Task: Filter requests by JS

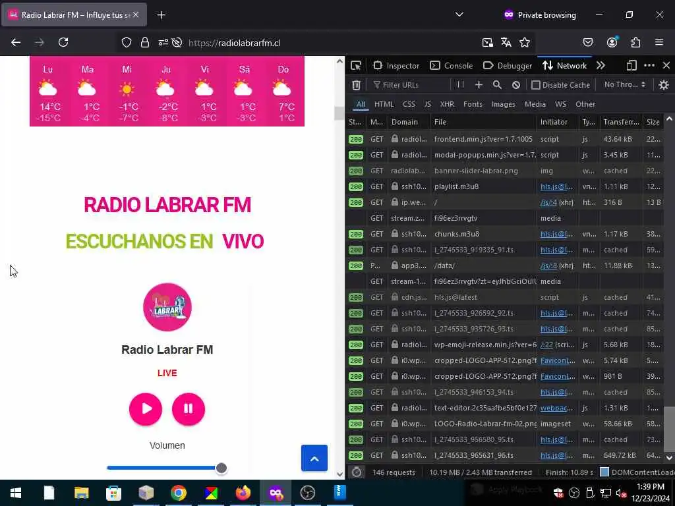Action: coord(427,104)
